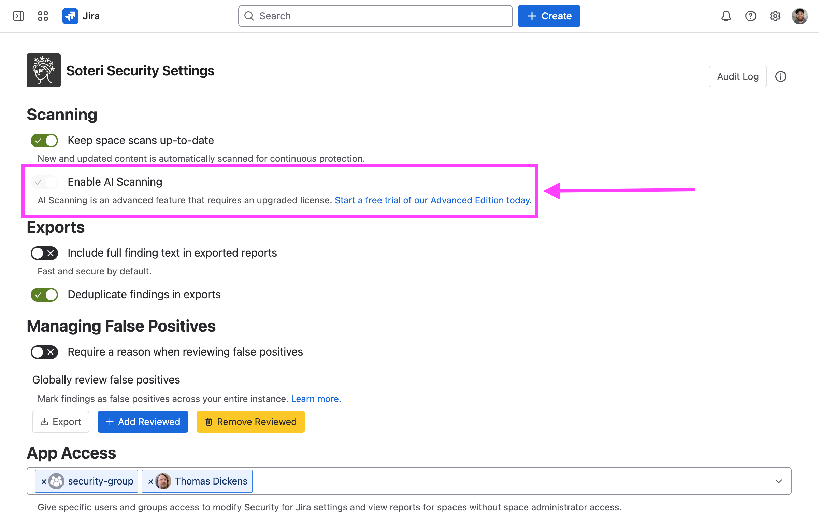Image resolution: width=819 pixels, height=520 pixels.
Task: Open the settings gear icon
Action: tap(775, 16)
